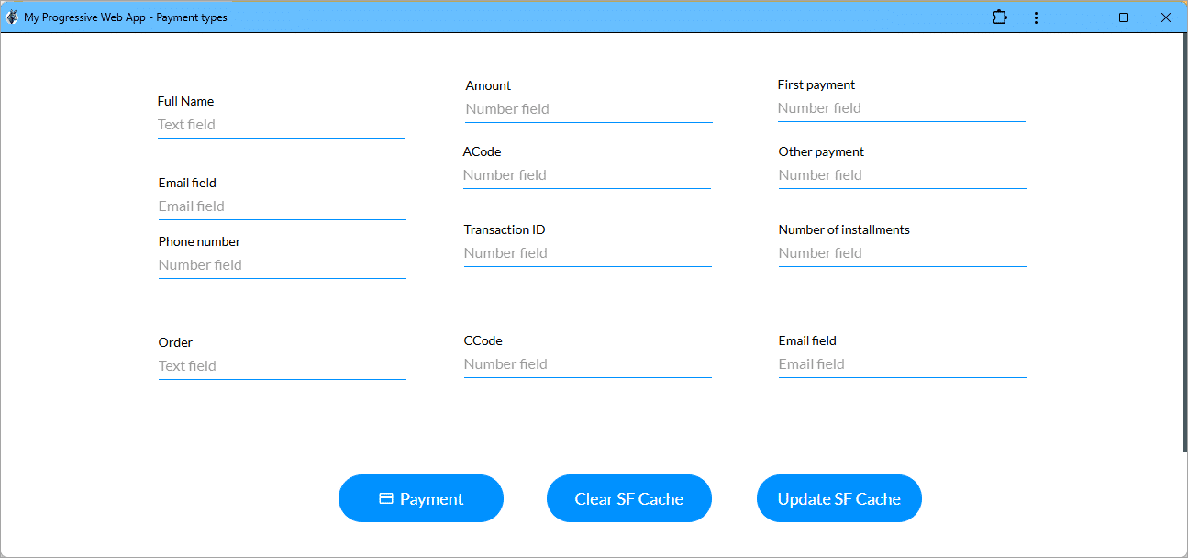The height and width of the screenshot is (558, 1188).
Task: Click the app logo in title bar
Action: pos(12,17)
